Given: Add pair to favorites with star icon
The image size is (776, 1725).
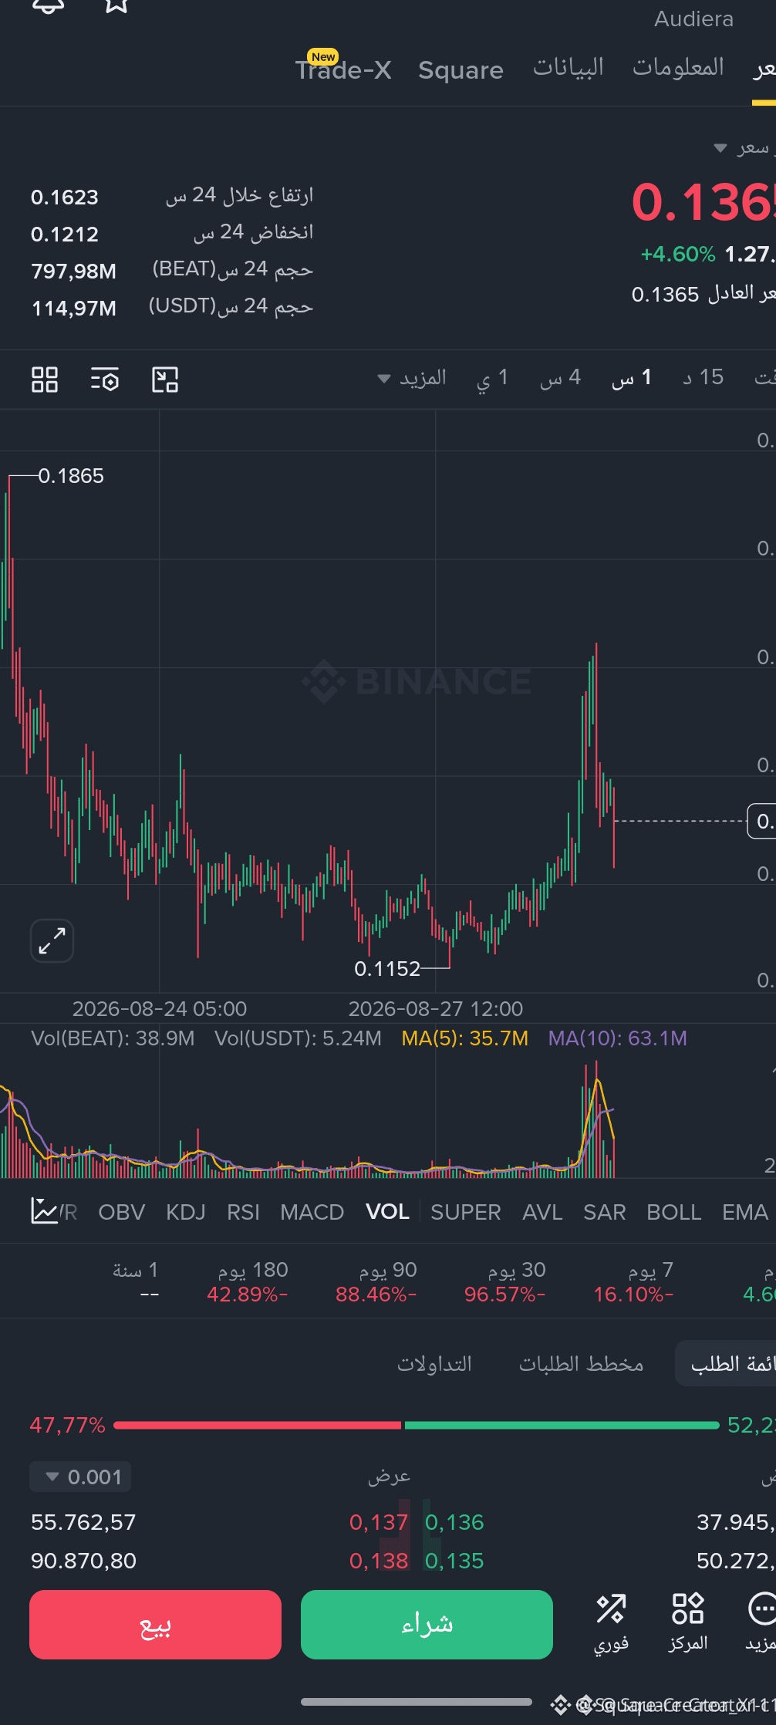Looking at the screenshot, I should pyautogui.click(x=116, y=5).
